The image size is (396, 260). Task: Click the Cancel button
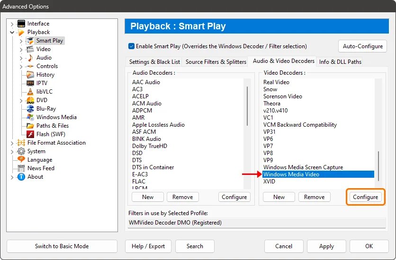[x=284, y=246]
